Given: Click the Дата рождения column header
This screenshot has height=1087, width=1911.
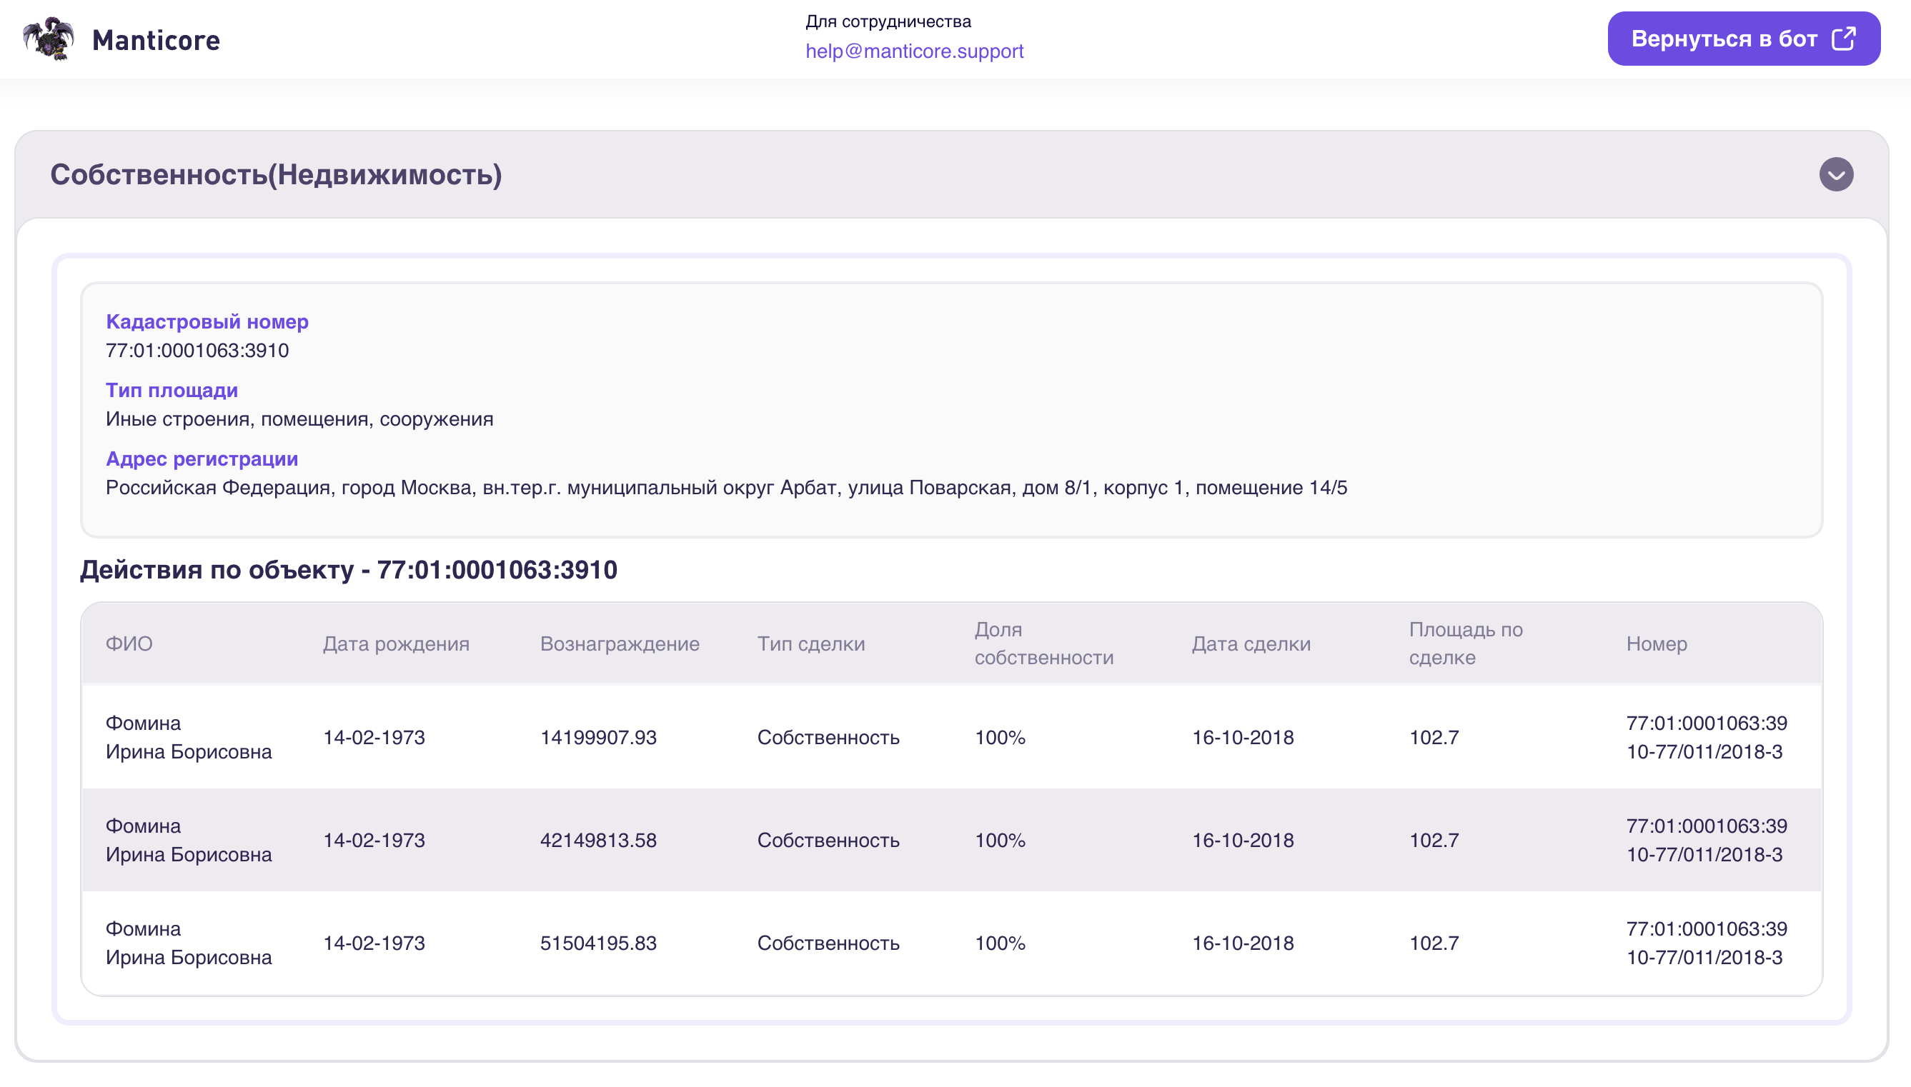Looking at the screenshot, I should click(396, 643).
